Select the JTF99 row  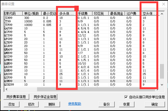pyautogui.click(x=82, y=25)
